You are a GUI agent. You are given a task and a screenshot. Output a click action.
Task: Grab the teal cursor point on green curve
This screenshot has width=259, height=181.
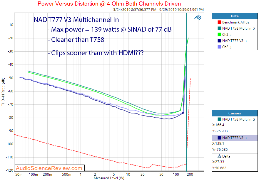(x=186, y=46)
